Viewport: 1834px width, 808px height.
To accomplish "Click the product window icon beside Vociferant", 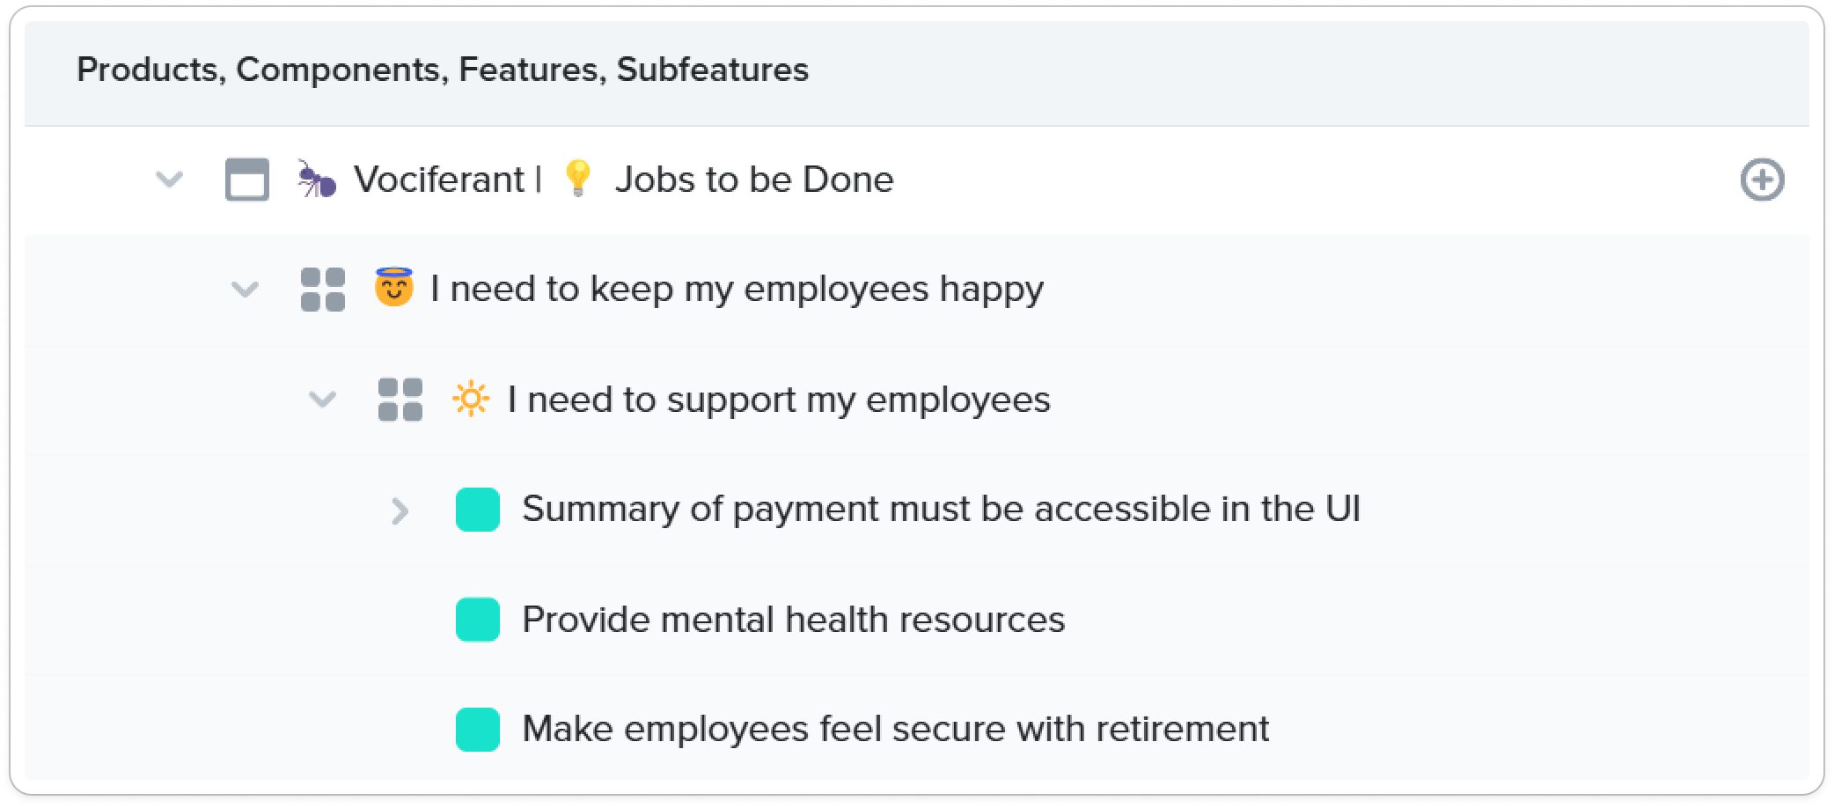I will 247,180.
